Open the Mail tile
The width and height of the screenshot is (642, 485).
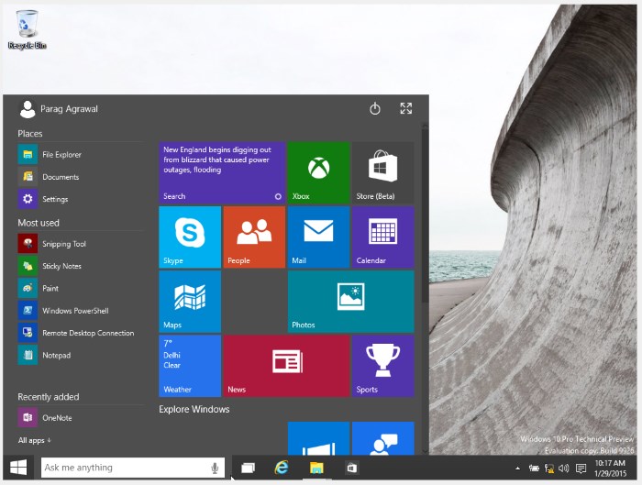point(318,237)
